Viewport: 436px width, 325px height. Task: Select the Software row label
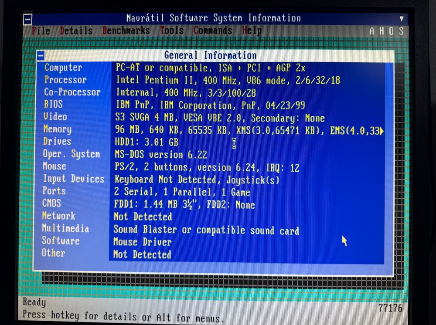pyautogui.click(x=61, y=240)
